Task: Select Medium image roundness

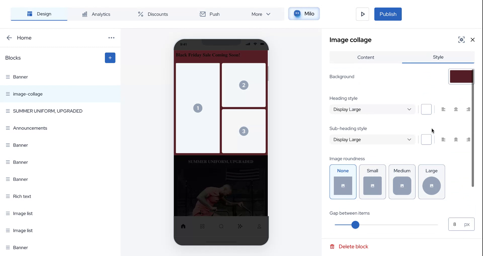Action: [402, 182]
